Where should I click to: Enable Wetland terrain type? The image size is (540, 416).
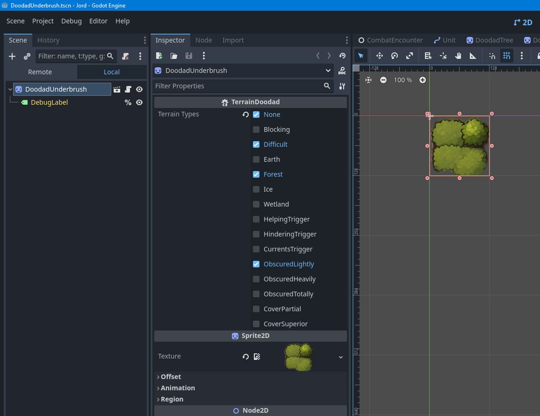[x=256, y=205]
